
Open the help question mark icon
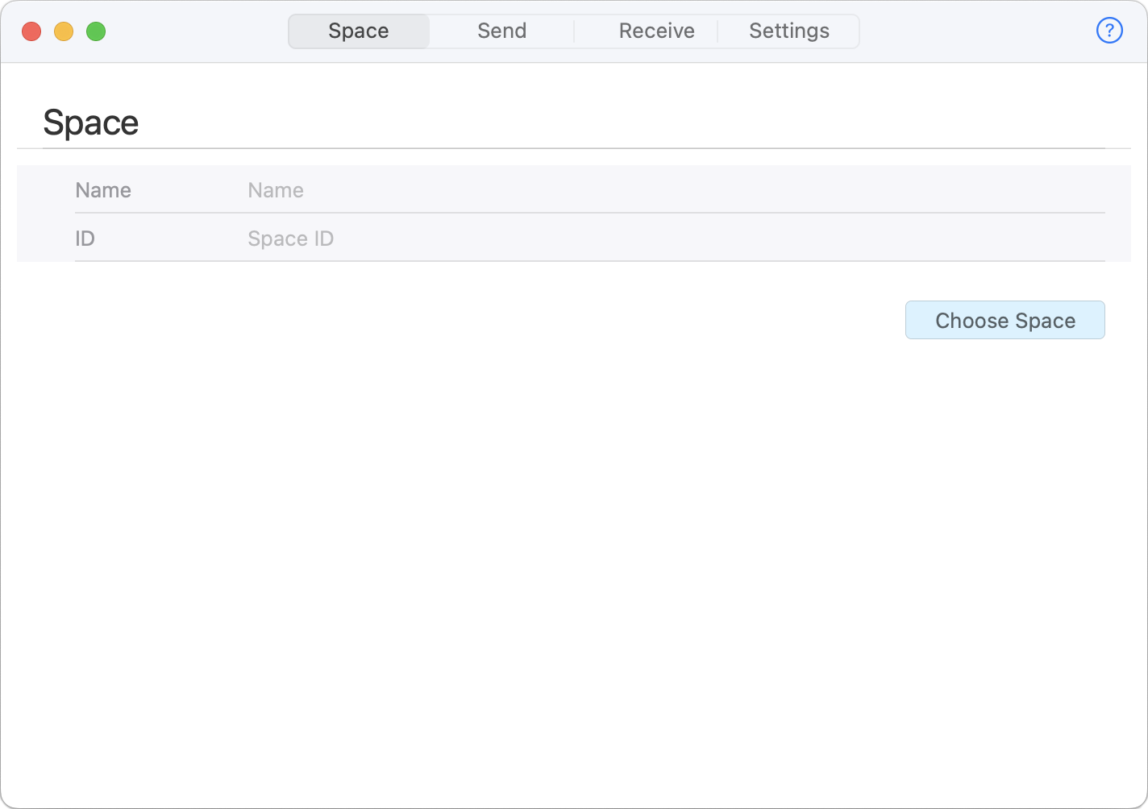pyautogui.click(x=1109, y=31)
